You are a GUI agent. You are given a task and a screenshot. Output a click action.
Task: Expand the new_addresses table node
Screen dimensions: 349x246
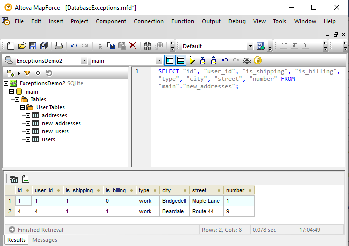[28, 123]
